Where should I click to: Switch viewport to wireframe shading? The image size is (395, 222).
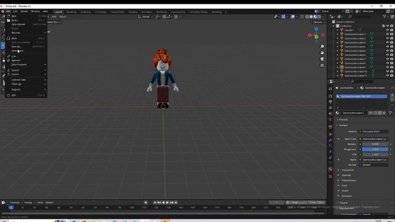307,17
